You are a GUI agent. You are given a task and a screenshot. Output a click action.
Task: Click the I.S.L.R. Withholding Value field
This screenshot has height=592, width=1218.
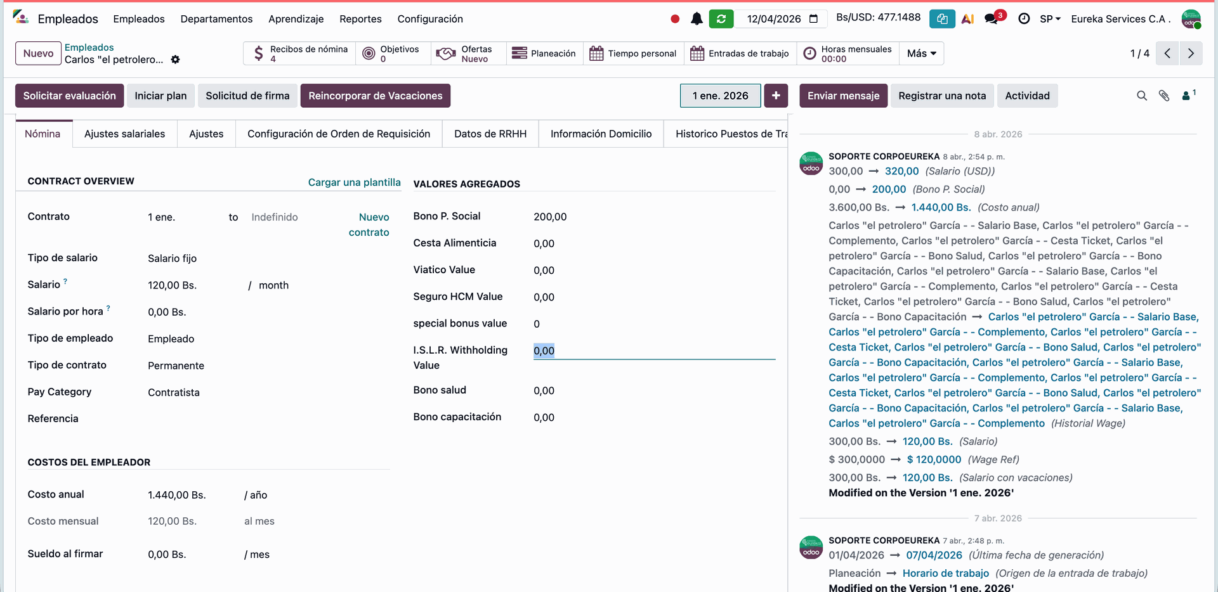tap(653, 351)
